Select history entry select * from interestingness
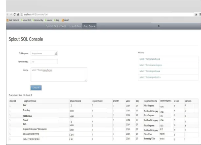This screenshot has height=145, width=201. click(x=168, y=65)
